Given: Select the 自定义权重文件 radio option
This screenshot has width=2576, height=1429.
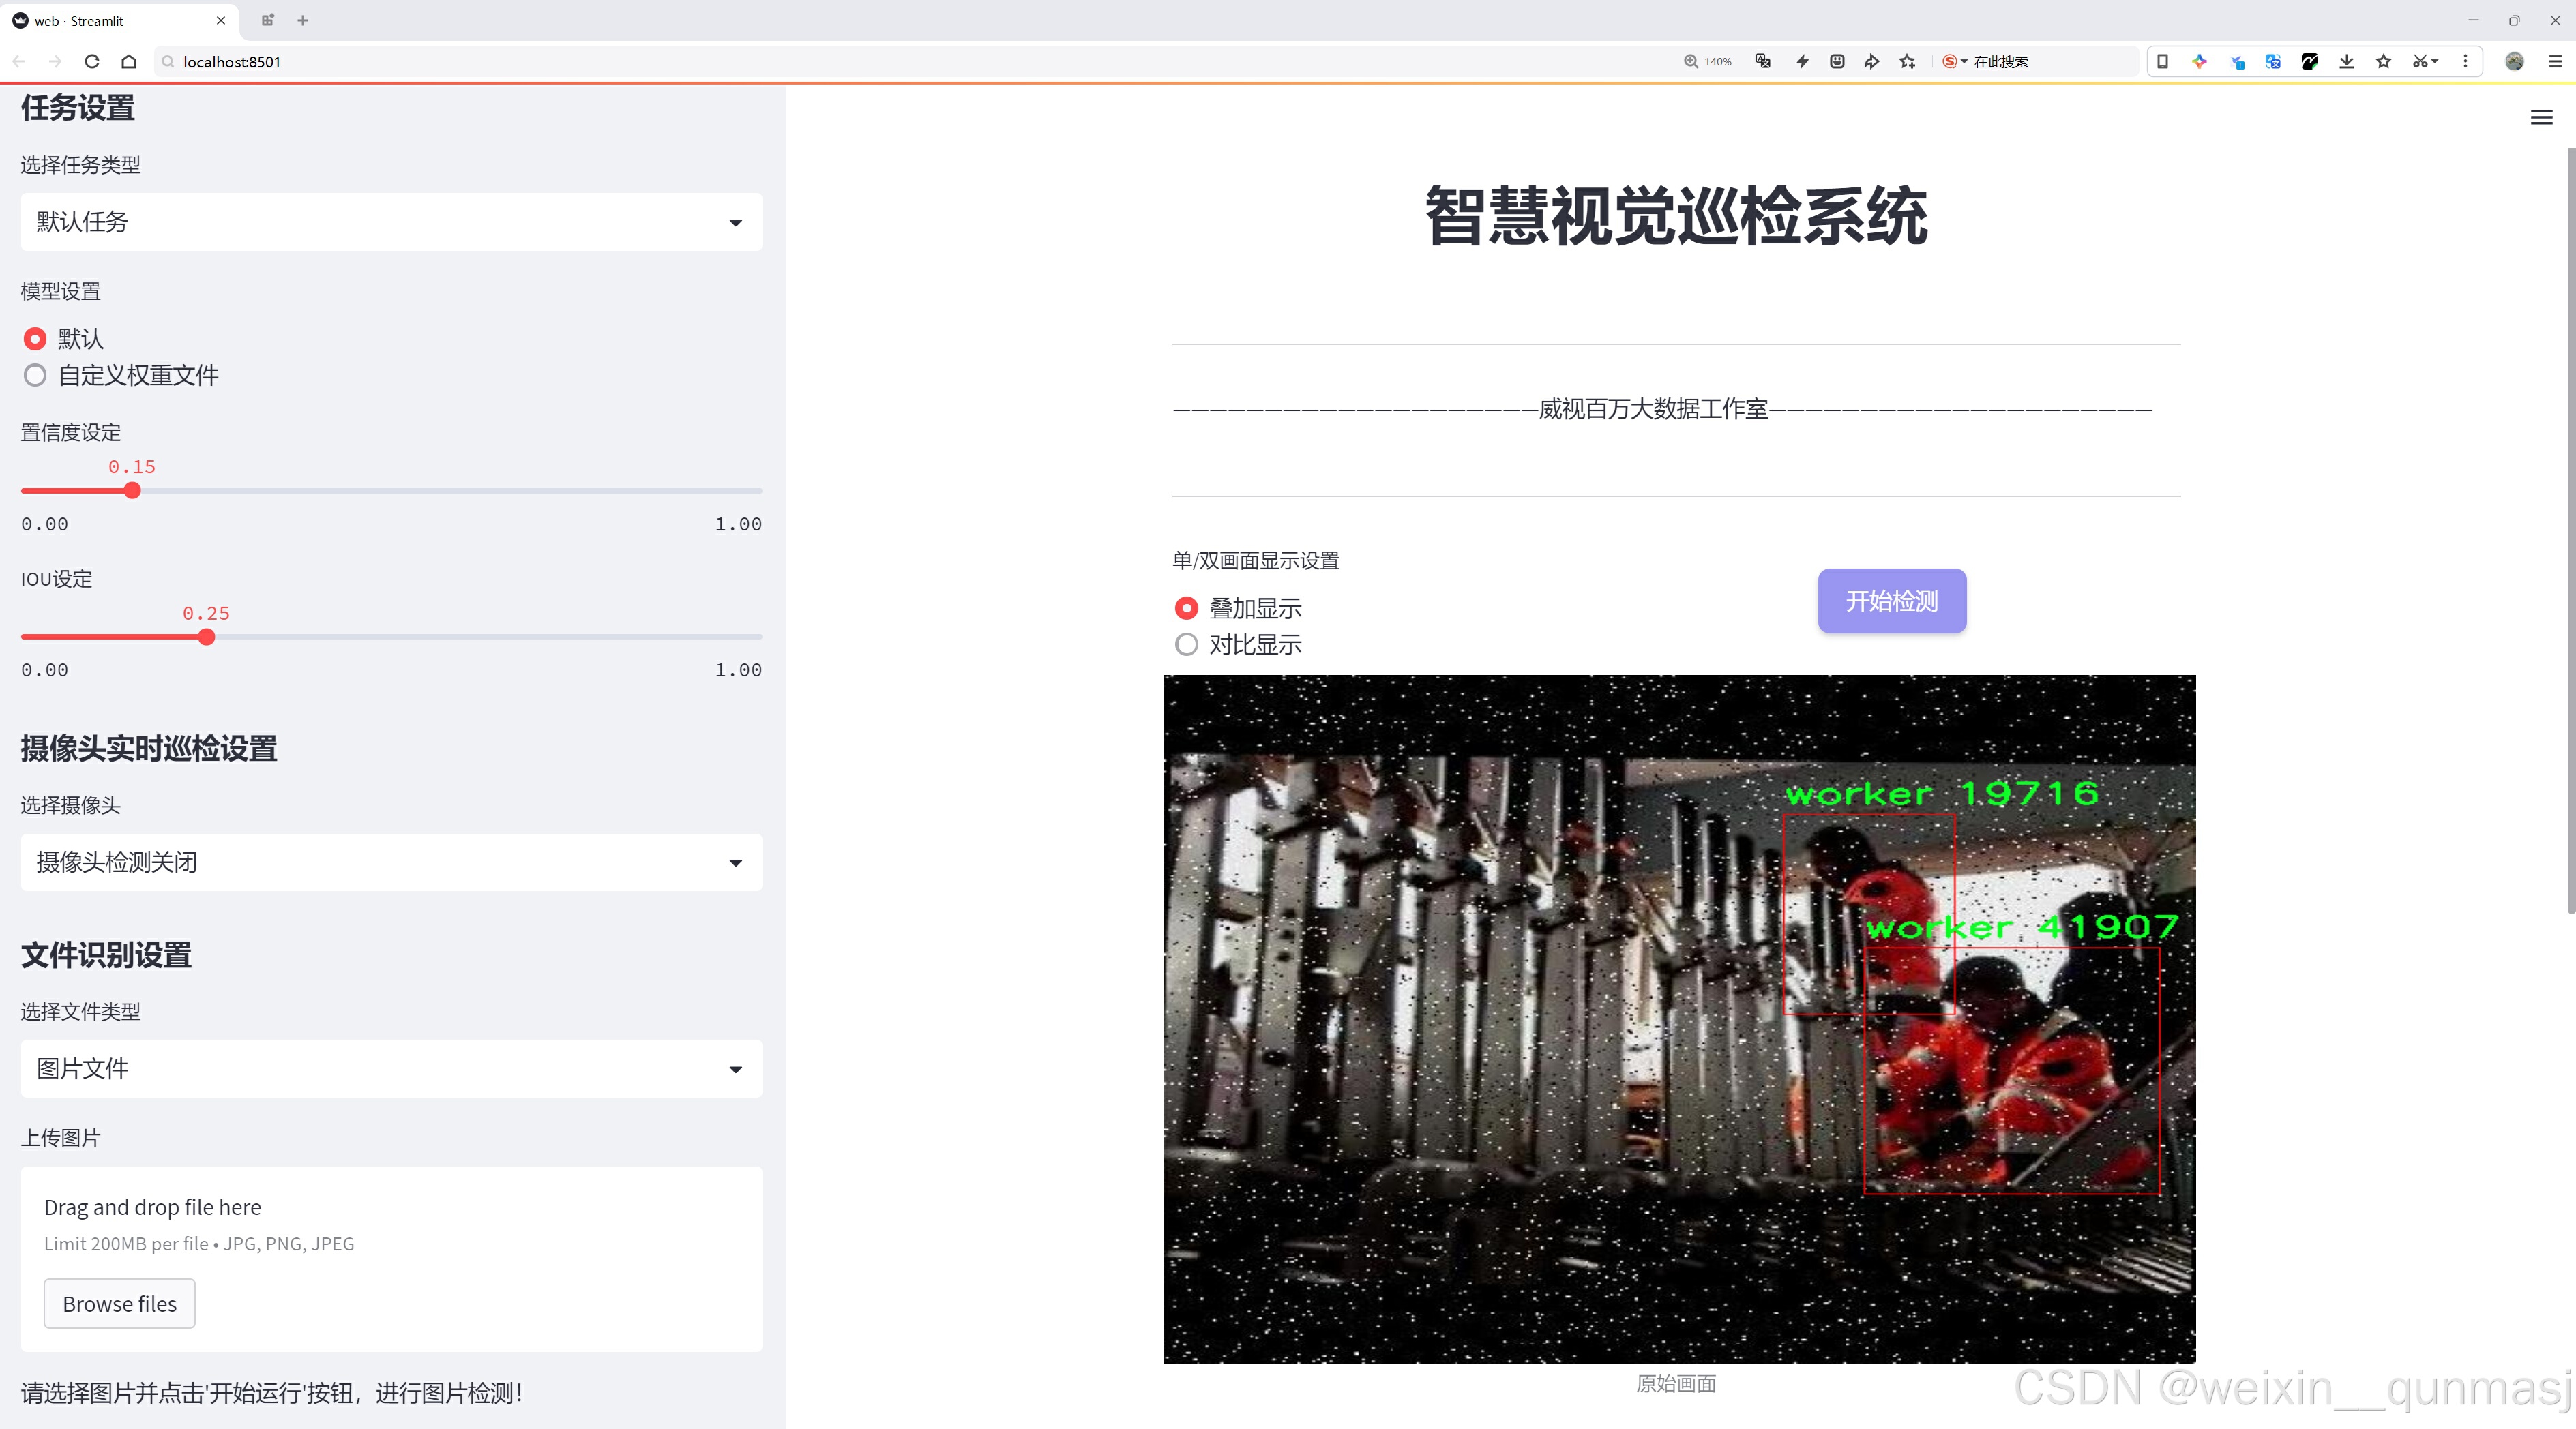Looking at the screenshot, I should (x=36, y=376).
